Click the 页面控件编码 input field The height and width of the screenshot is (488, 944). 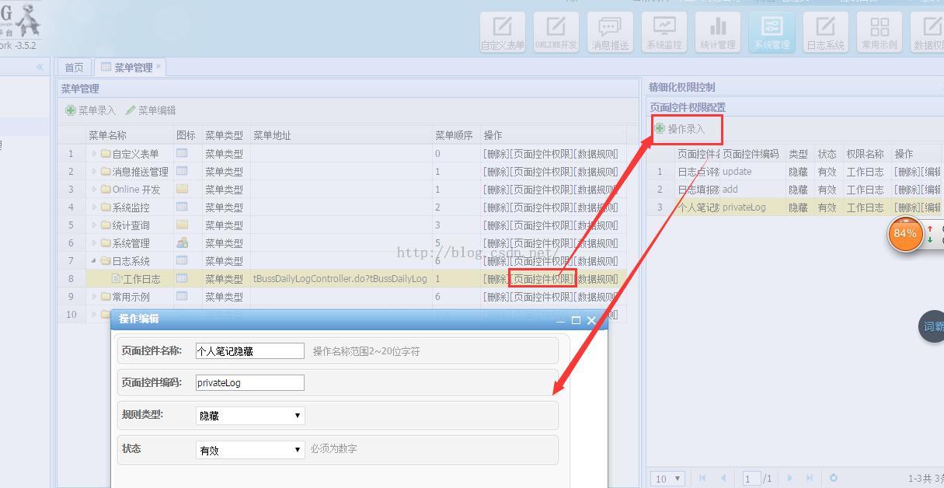tap(249, 382)
